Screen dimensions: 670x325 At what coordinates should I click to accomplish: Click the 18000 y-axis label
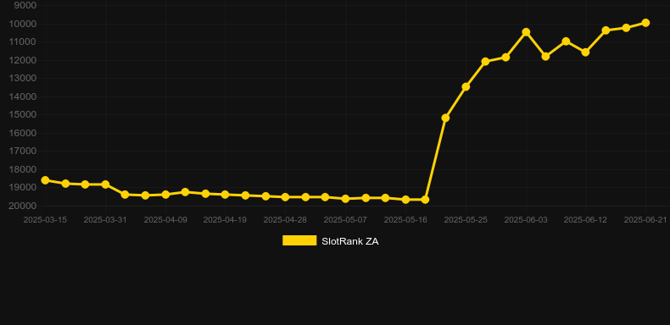[x=23, y=169]
